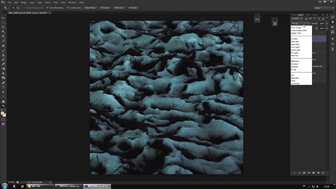
Task: Open the Fill slider dropdown arrow
Action: click(x=327, y=28)
